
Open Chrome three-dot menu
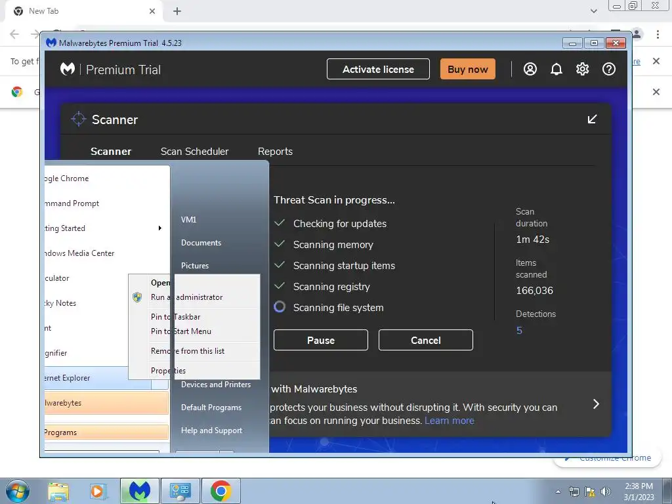coord(658,34)
